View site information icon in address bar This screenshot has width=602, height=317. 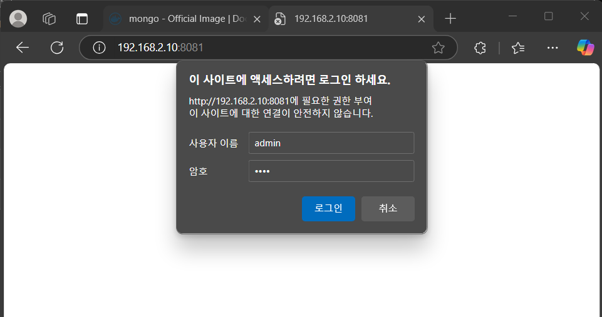click(99, 48)
